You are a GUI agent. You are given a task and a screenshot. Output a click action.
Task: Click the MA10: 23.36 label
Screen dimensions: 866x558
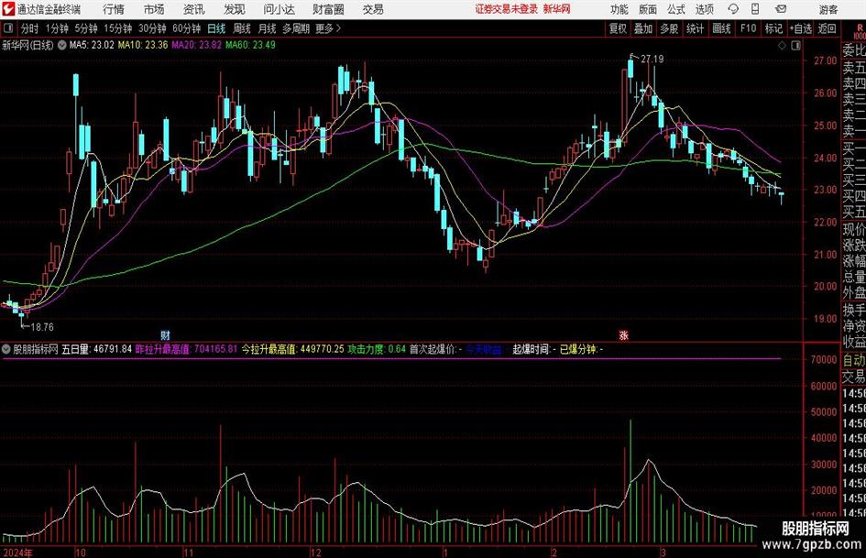tap(143, 45)
